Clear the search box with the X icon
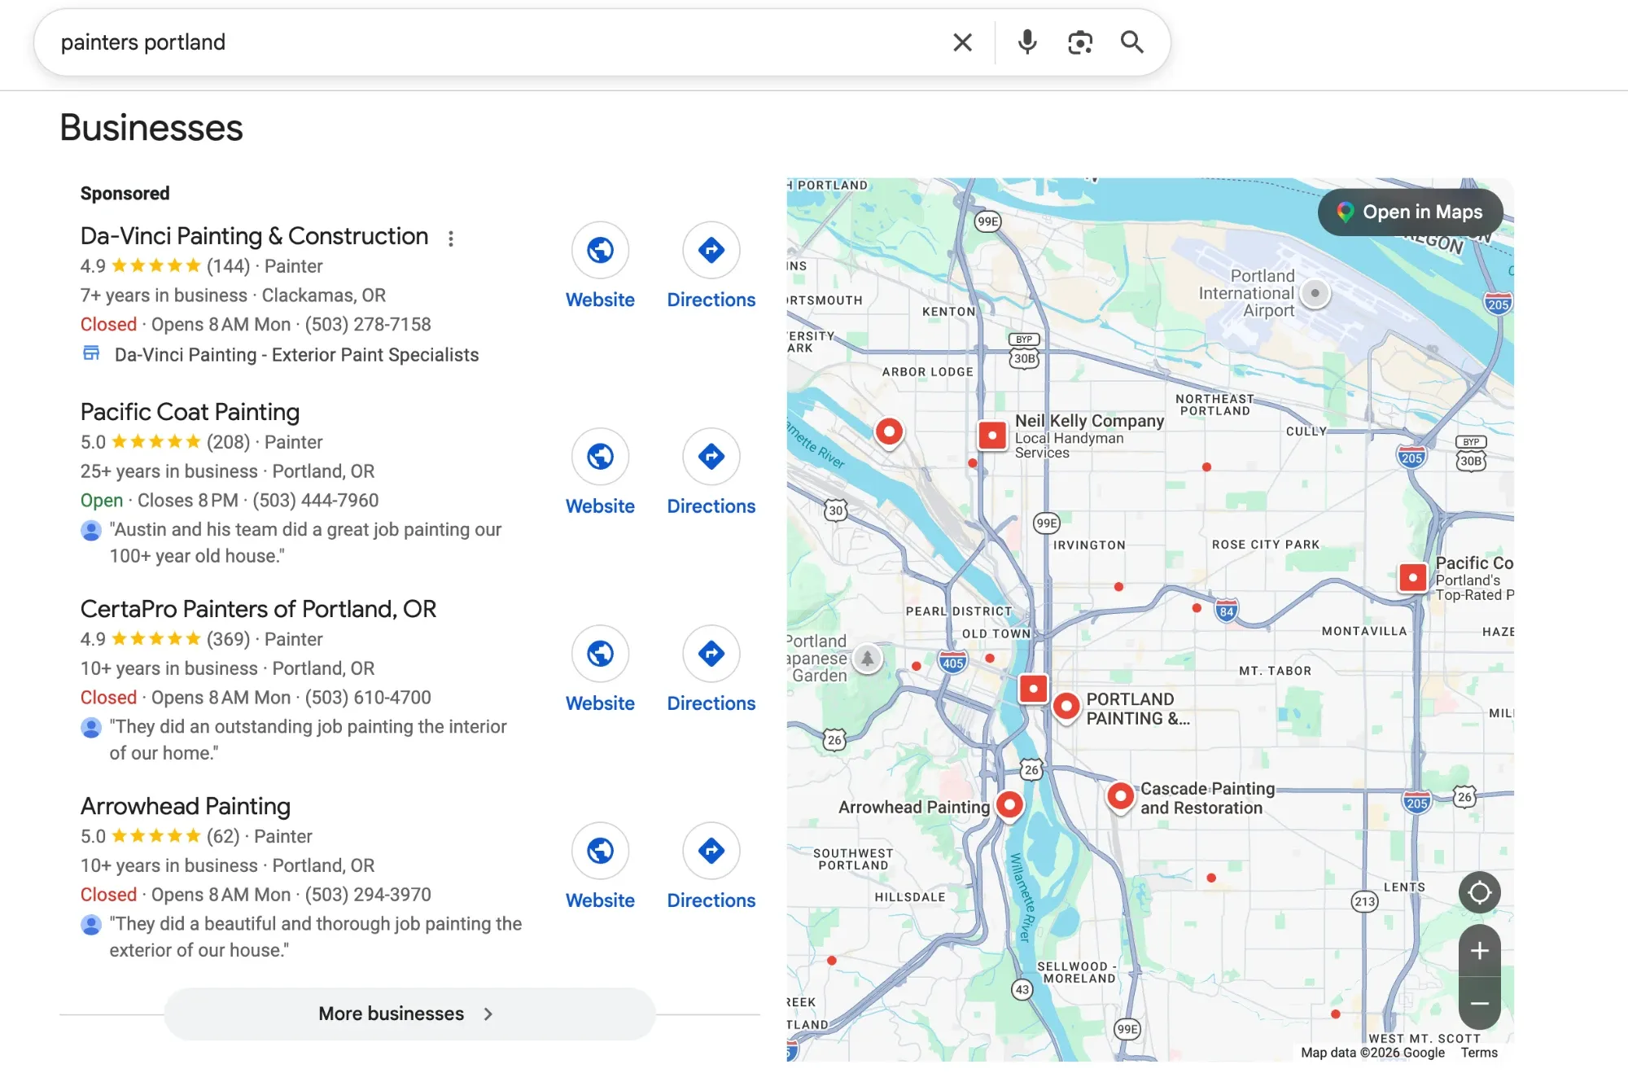This screenshot has width=1628, height=1073. pyautogui.click(x=962, y=42)
